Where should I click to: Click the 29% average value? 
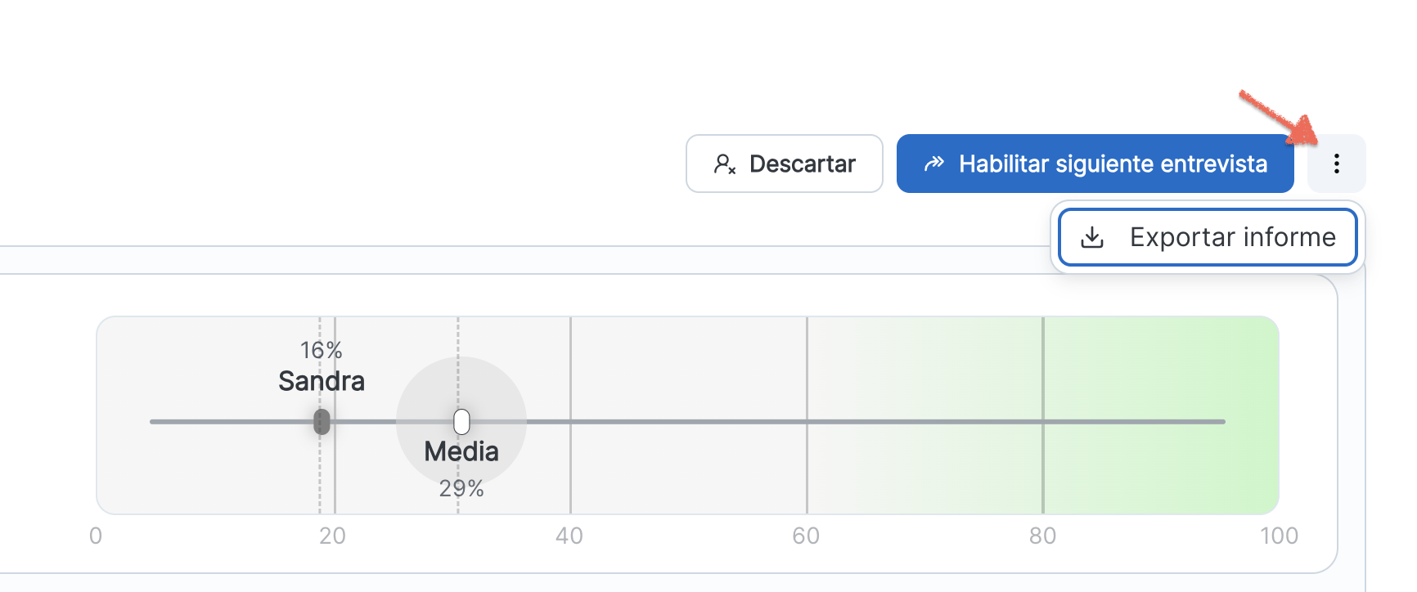(461, 488)
